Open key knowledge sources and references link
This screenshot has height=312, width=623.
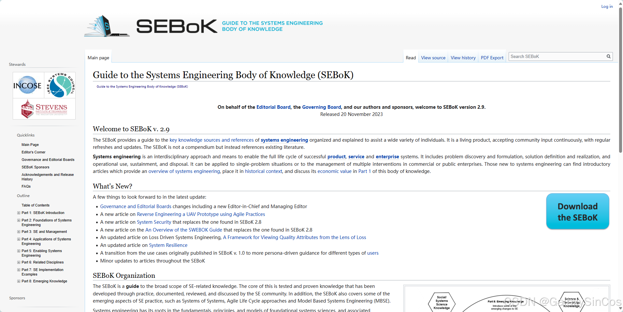(x=211, y=140)
